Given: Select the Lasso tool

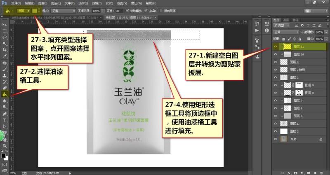Looking at the screenshot, I should point(5,37).
